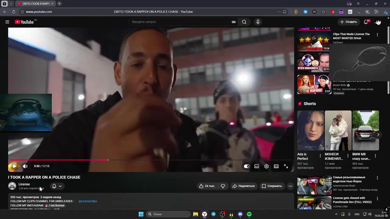Open Самые разыскиваемые водители Нью-Йорка title
Screen dimensions: 390x219
(349, 179)
